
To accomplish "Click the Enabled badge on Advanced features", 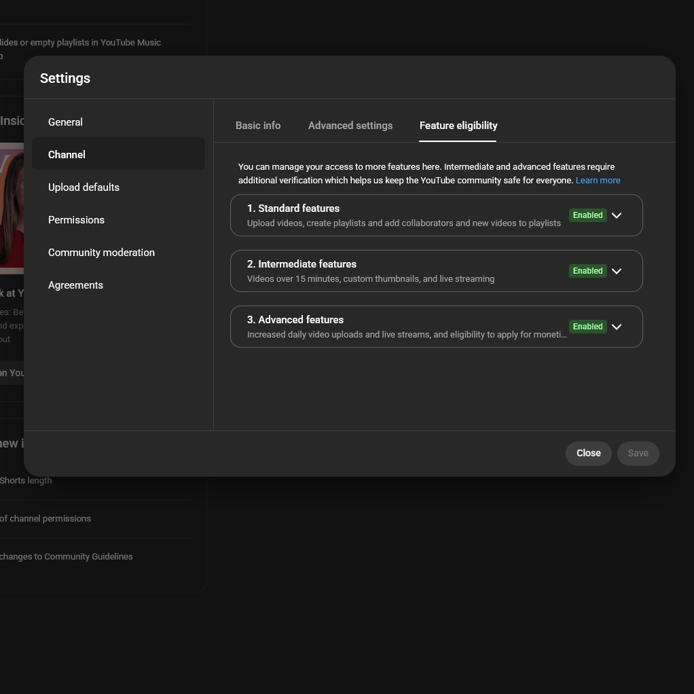I will pos(587,327).
